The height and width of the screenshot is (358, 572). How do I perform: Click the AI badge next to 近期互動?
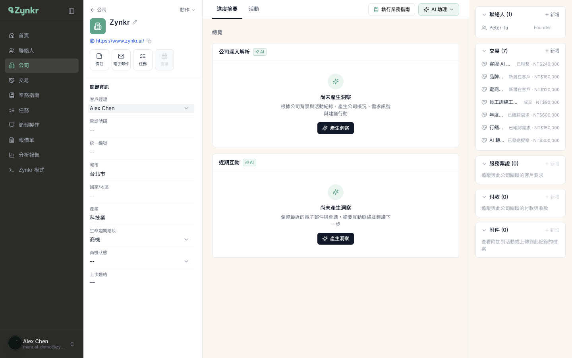tap(249, 162)
